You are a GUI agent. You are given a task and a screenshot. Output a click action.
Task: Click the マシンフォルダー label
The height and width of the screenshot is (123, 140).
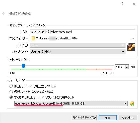tap(19, 38)
